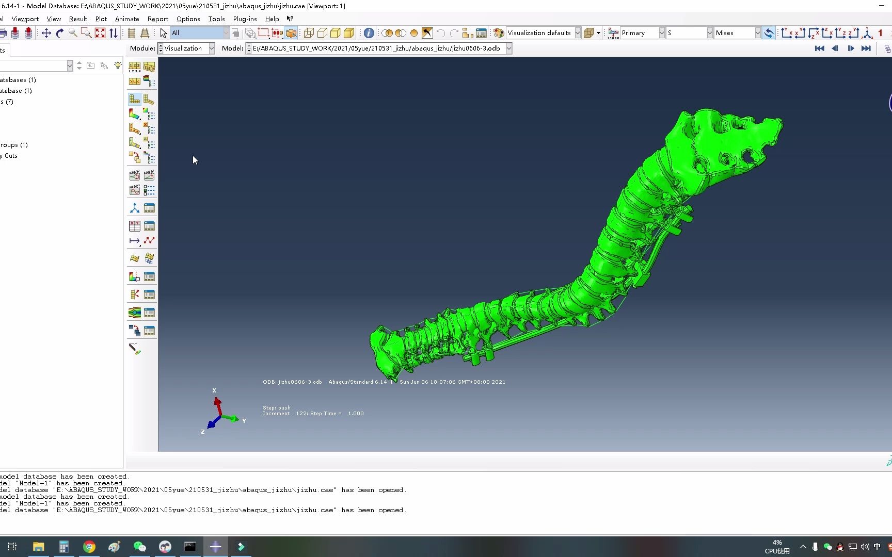
Task: Click Plot Deformed Shape icon
Action: [149, 99]
